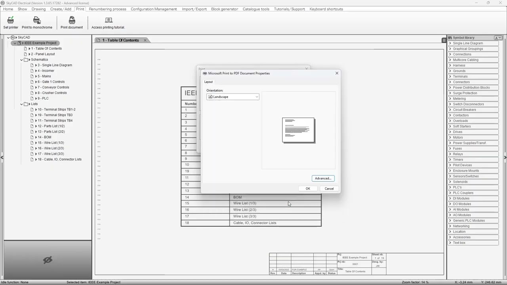Close the Document Properties dialog

point(337,73)
